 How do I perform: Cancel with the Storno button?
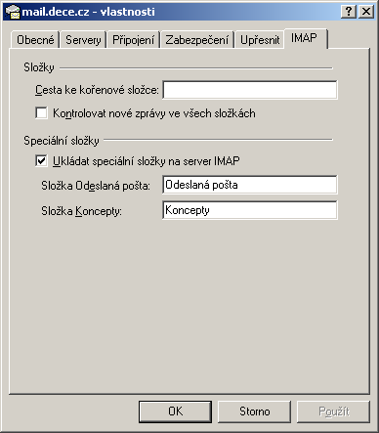[254, 411]
